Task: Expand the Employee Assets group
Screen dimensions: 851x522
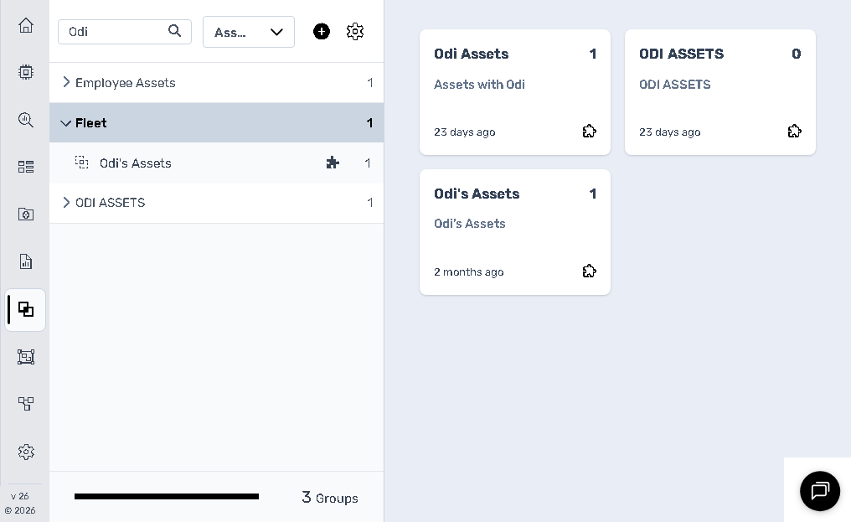Action: (x=66, y=82)
